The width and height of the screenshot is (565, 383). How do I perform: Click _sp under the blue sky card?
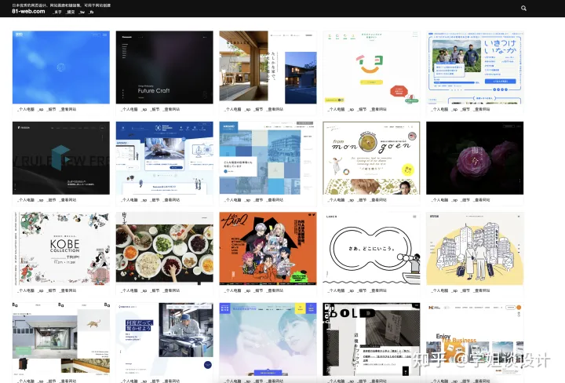pos(41,109)
